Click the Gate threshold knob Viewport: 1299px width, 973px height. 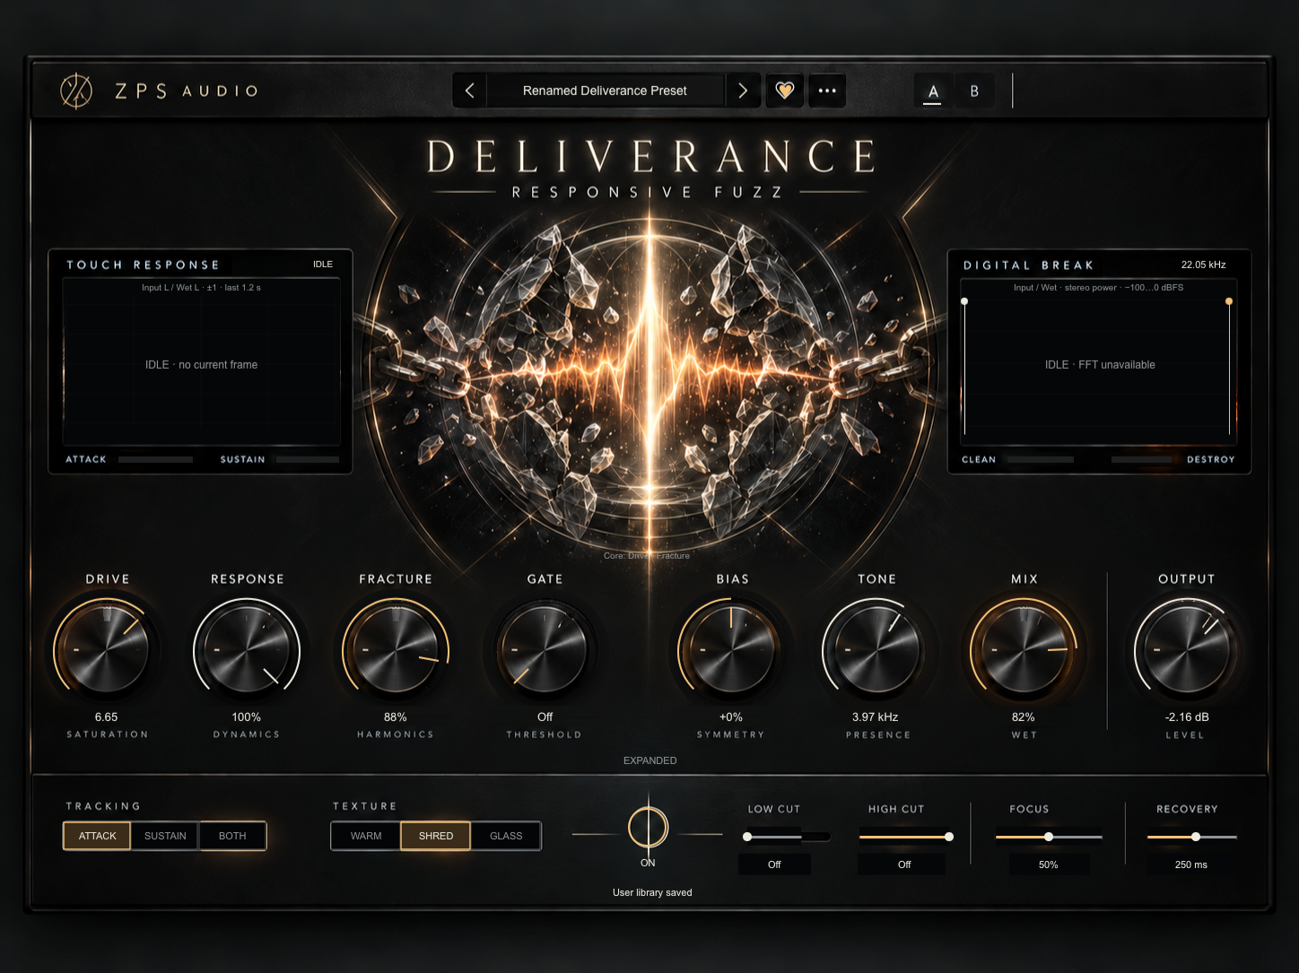(x=545, y=649)
